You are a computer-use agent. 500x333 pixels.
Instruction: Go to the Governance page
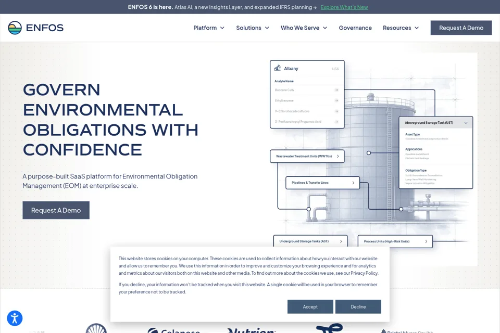coord(355,28)
